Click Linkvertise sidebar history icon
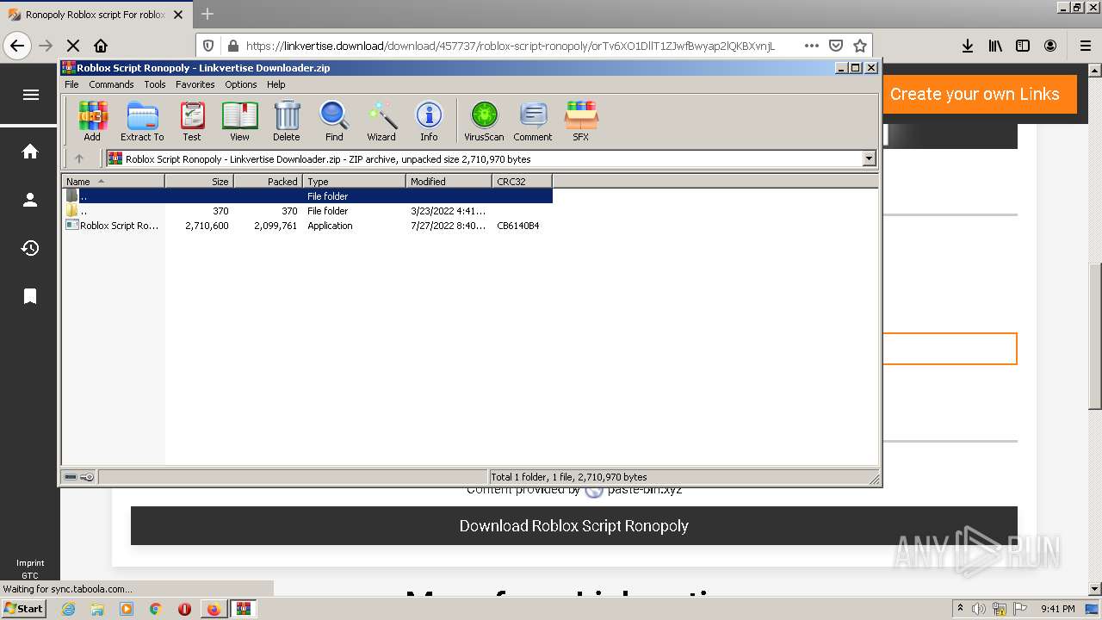 click(x=30, y=248)
